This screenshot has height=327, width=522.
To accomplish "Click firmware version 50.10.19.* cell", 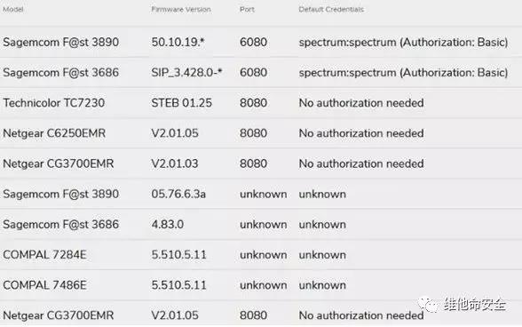I will coord(178,42).
